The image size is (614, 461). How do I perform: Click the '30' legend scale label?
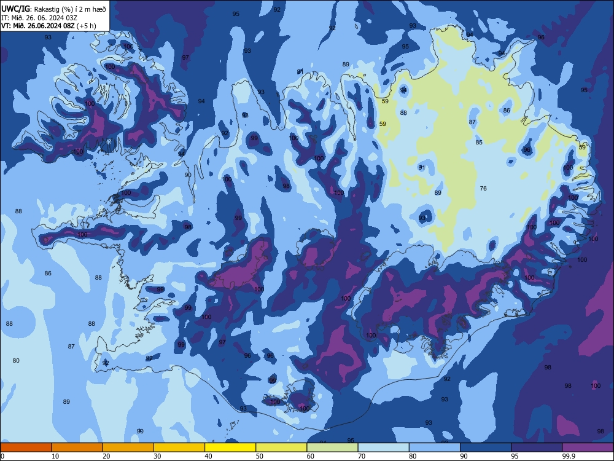click(x=157, y=456)
